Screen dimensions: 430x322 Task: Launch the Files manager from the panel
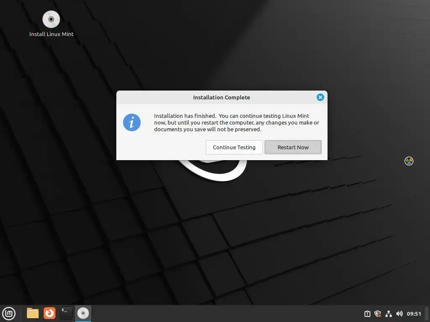(33, 313)
